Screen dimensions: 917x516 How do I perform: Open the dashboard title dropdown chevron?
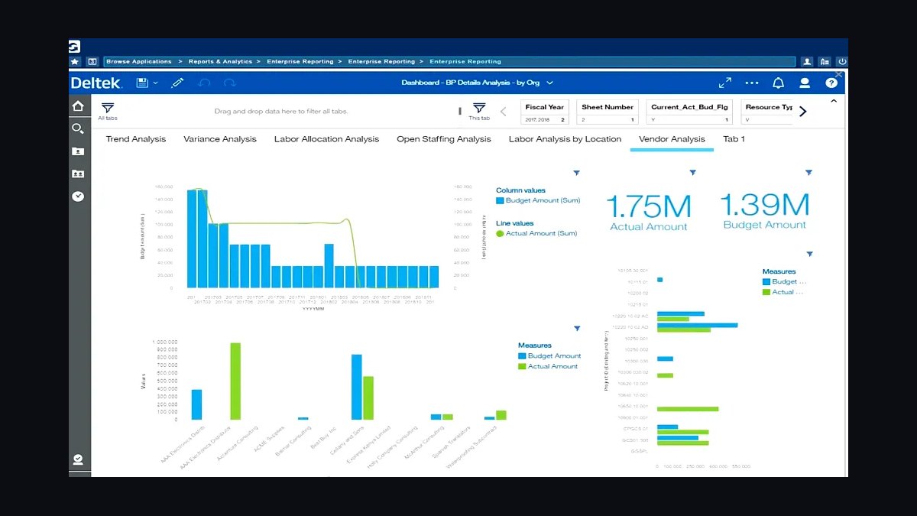click(x=549, y=83)
